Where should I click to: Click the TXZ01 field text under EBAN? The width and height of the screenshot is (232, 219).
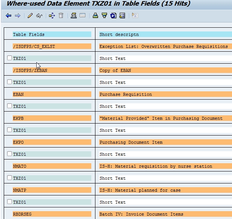point(19,106)
